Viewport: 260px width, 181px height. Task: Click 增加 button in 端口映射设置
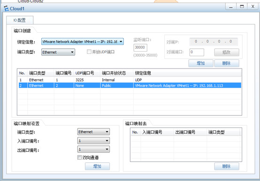(x=97, y=166)
